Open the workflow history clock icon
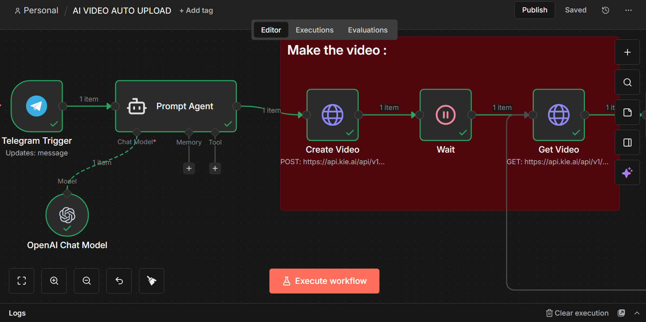 (605, 10)
